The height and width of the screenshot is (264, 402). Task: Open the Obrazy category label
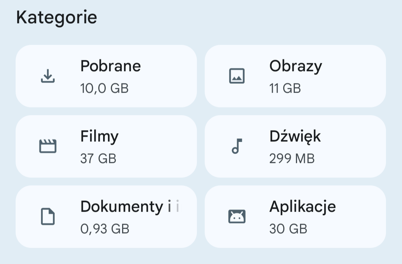click(x=296, y=66)
